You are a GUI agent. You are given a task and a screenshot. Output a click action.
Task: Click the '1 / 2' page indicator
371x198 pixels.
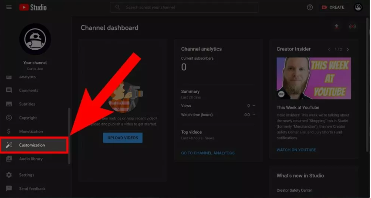coord(338,49)
